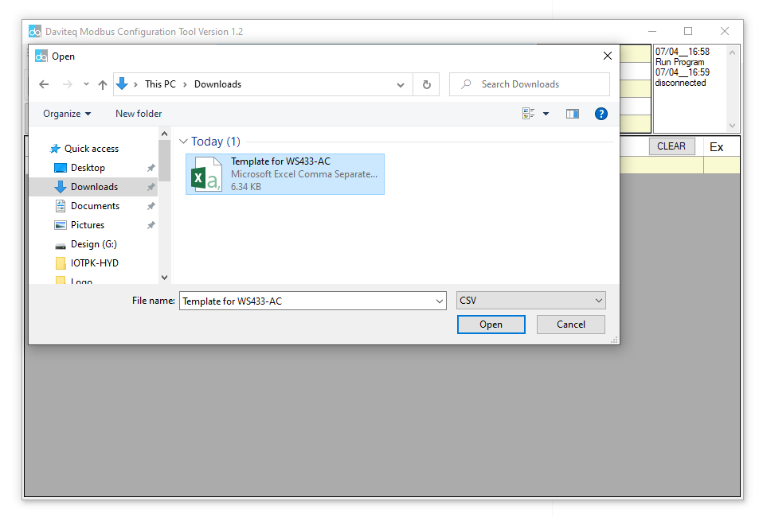Click the '6.34 KB' file size text
Viewport: 759px width, 517px height.
point(246,187)
